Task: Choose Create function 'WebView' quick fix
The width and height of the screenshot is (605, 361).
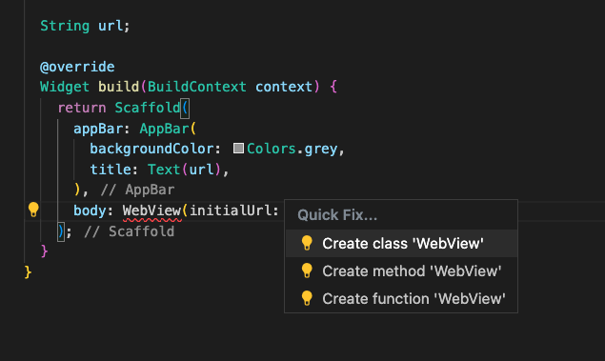Action: [x=401, y=298]
